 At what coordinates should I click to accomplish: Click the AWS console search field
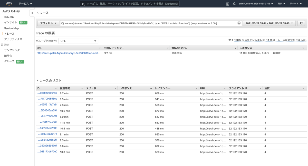point(130,4)
